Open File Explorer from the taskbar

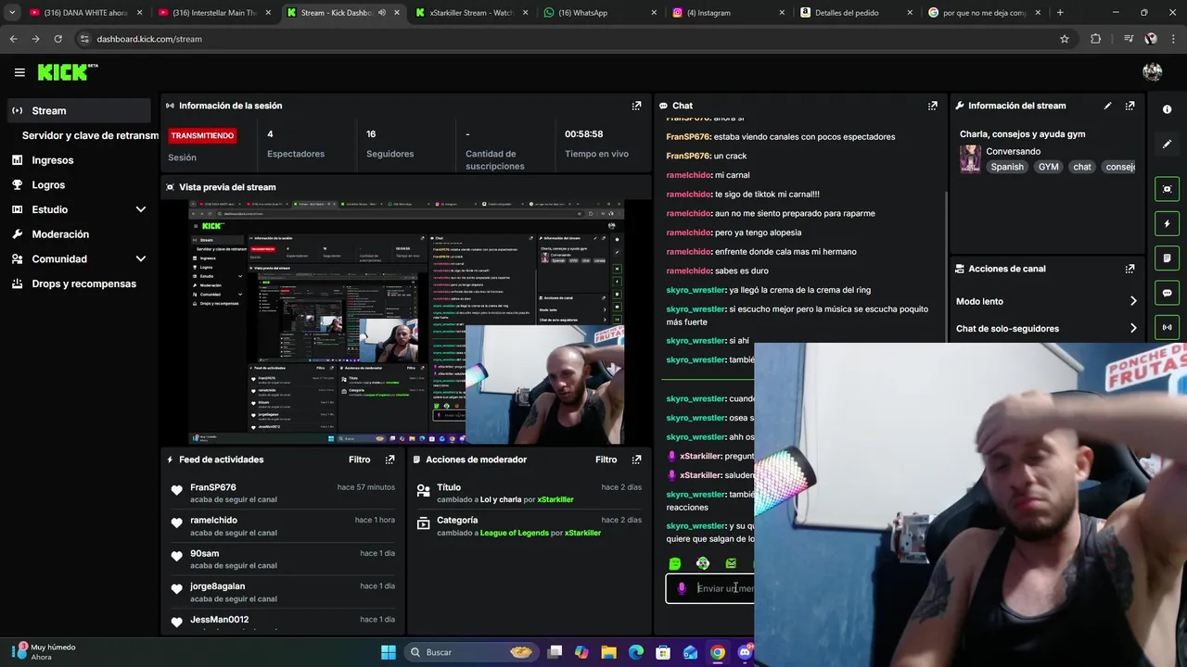(609, 652)
